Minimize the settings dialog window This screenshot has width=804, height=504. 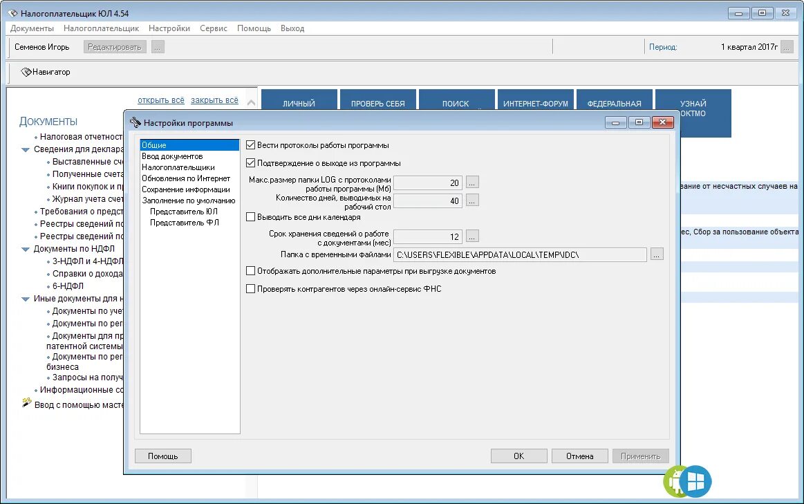[x=615, y=122]
